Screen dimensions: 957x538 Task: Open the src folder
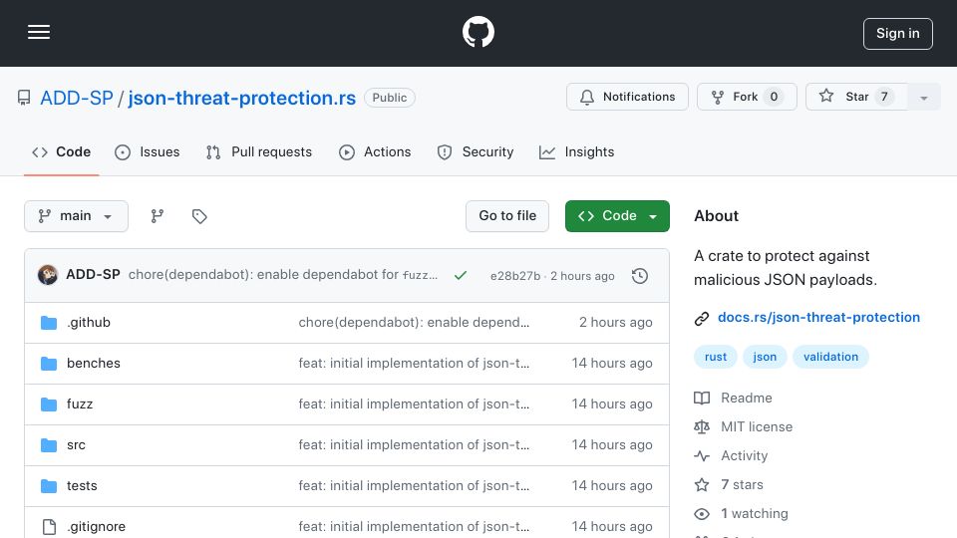click(x=77, y=444)
